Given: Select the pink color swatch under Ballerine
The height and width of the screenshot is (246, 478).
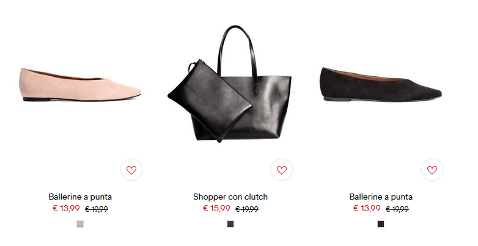Looking at the screenshot, I should (x=80, y=224).
